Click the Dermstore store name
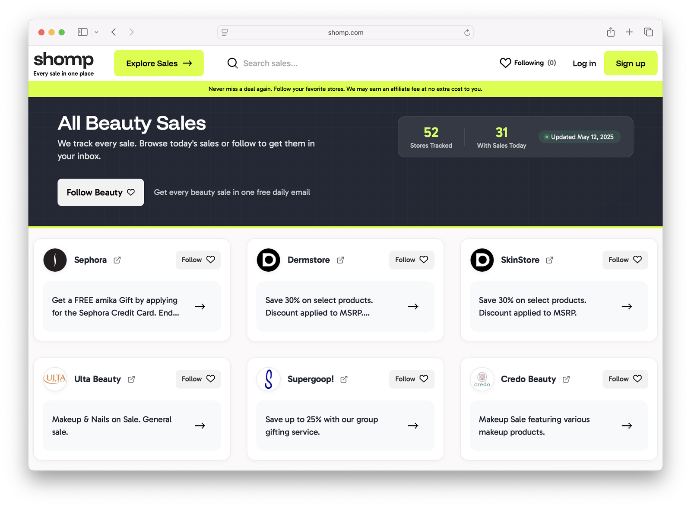Viewport: 691px width, 508px height. pos(309,260)
